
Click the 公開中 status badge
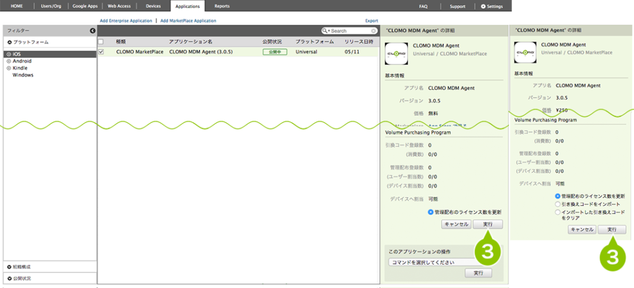[275, 52]
